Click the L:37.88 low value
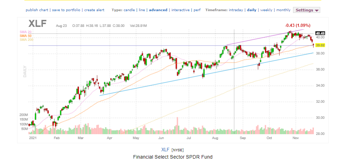Image resolution: width=345 pixels, height=160 pixels. (x=106, y=26)
